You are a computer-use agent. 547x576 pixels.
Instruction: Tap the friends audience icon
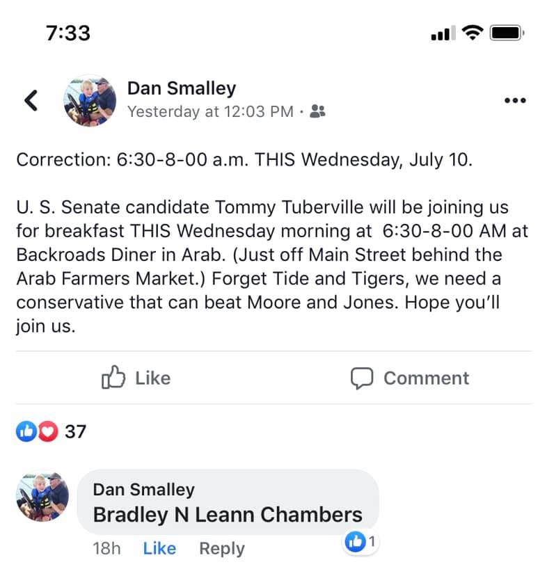pyautogui.click(x=317, y=111)
